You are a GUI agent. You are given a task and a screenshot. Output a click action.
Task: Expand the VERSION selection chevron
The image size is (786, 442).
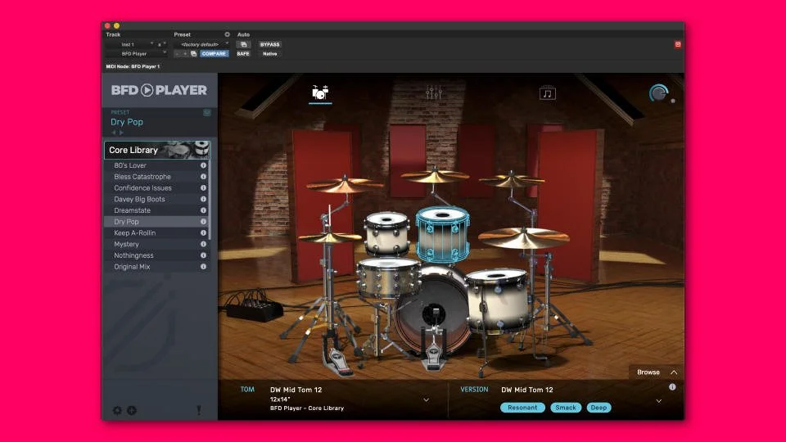(x=658, y=401)
